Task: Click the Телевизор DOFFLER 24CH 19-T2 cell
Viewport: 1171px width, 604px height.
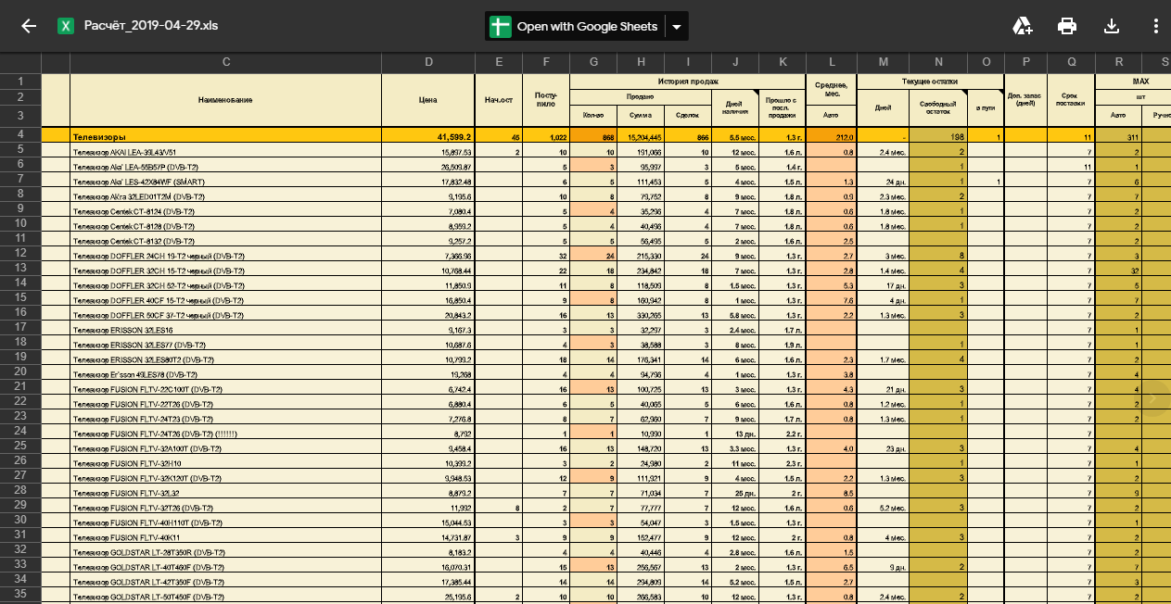Action: point(225,256)
